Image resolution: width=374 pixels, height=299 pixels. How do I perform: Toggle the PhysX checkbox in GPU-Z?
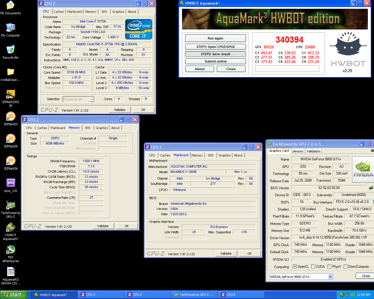(x=329, y=266)
